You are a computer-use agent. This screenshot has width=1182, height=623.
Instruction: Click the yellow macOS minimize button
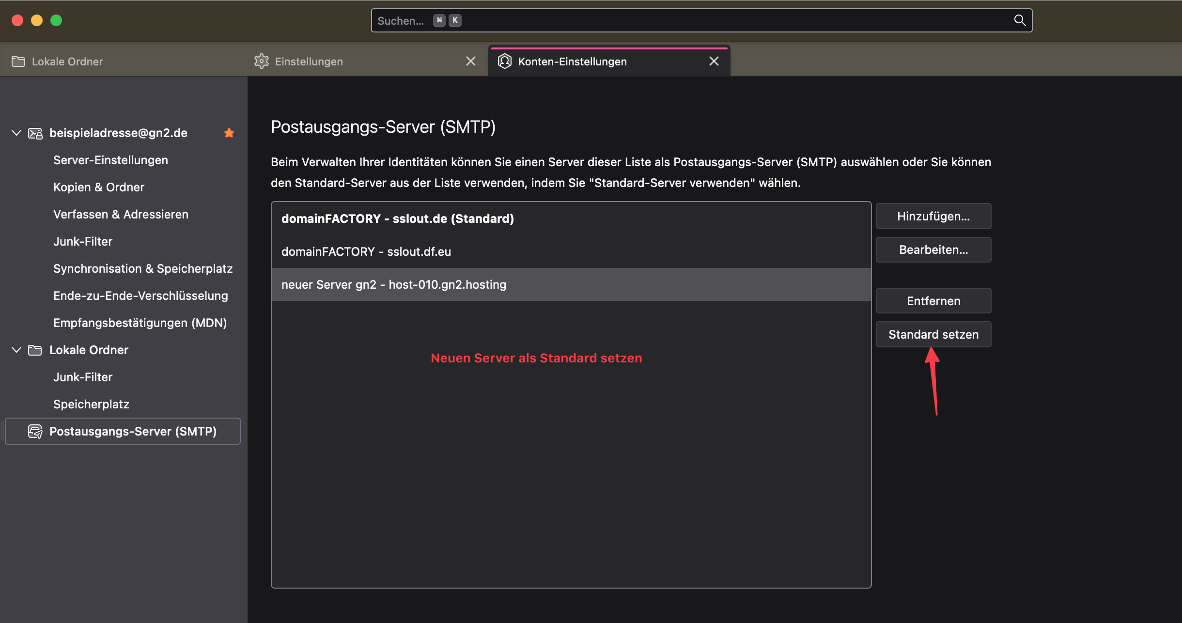[x=37, y=20]
